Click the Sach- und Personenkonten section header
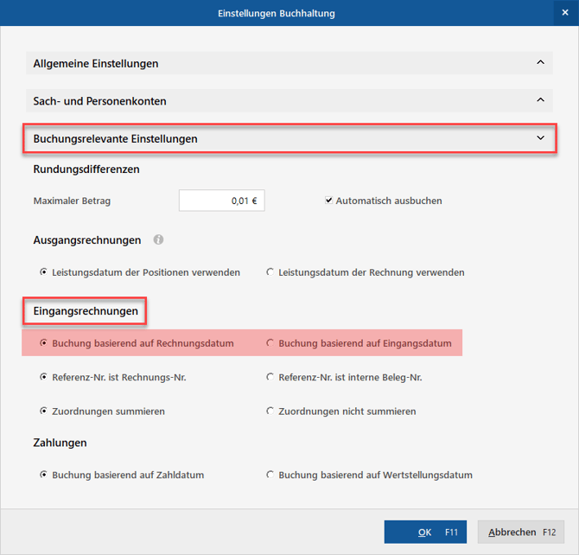 click(x=289, y=101)
